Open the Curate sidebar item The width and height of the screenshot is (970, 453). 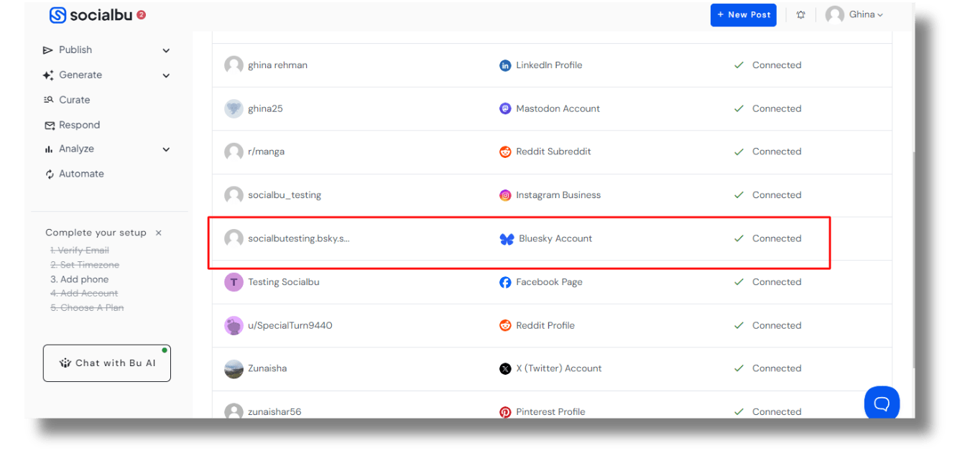tap(74, 100)
